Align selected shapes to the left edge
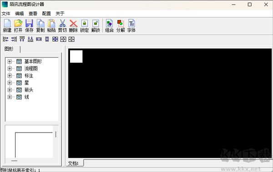The width and height of the screenshot is (273, 172). [x=5, y=39]
